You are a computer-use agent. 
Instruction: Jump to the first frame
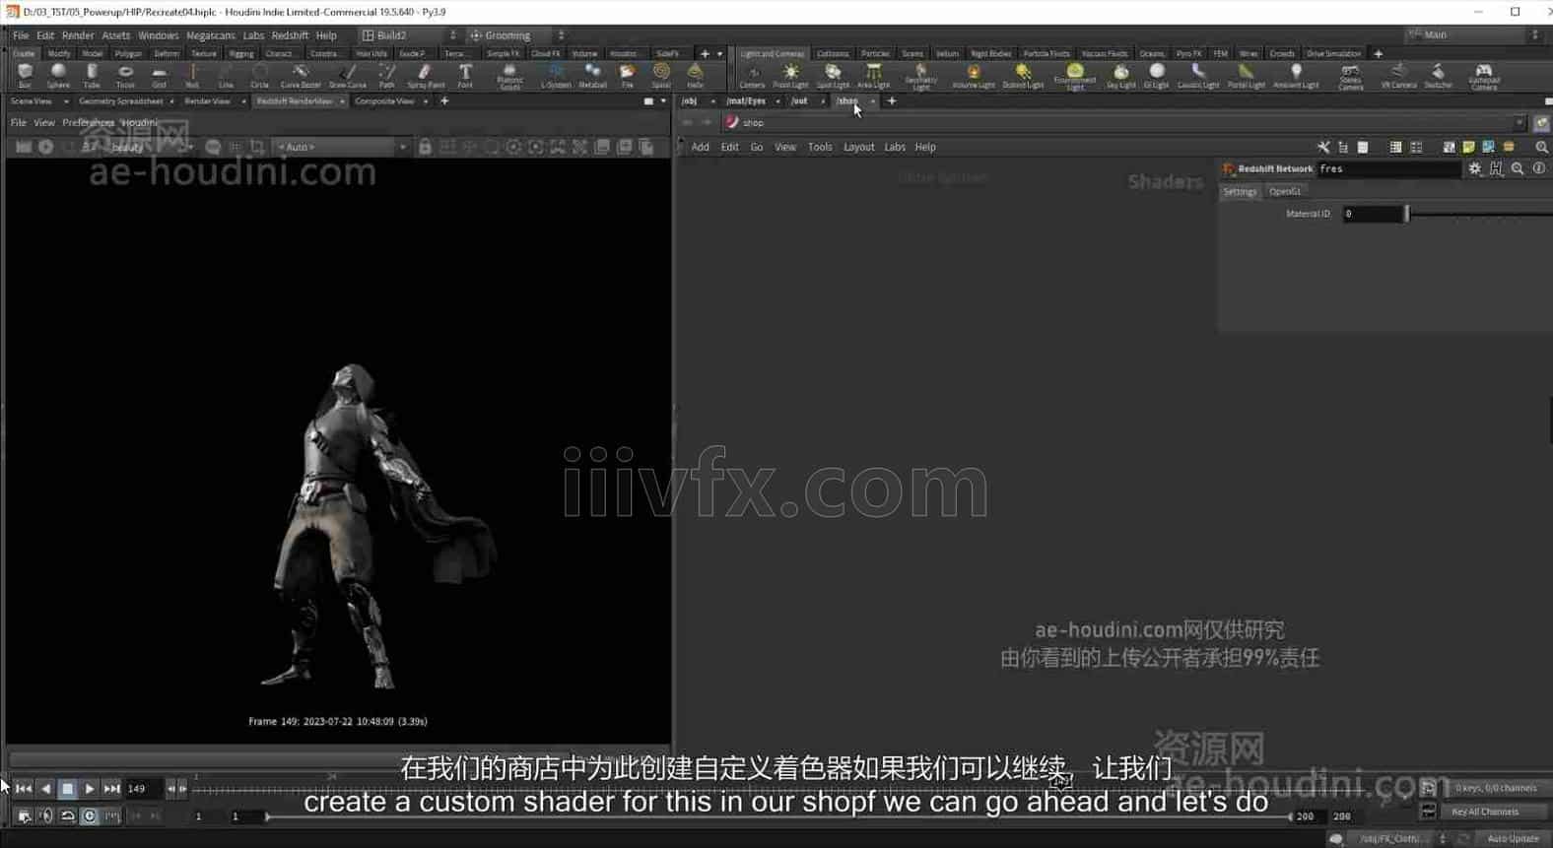tap(24, 788)
